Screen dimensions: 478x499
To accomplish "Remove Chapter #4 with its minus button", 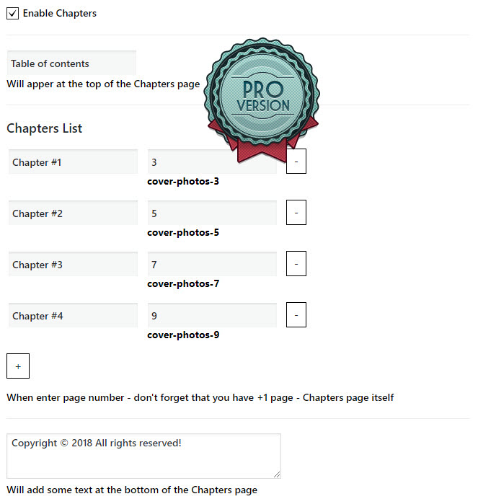I will (x=296, y=315).
